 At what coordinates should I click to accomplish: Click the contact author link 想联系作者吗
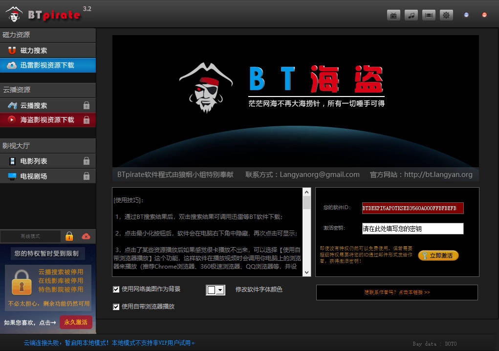[397, 292]
